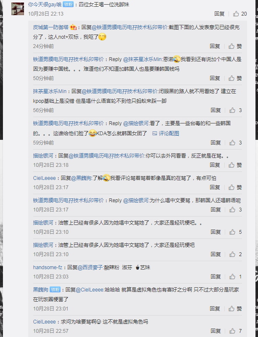Like handsome-fz's comment from 23:03
Image resolution: width=258 pixels, height=337 pixels.
point(235,277)
